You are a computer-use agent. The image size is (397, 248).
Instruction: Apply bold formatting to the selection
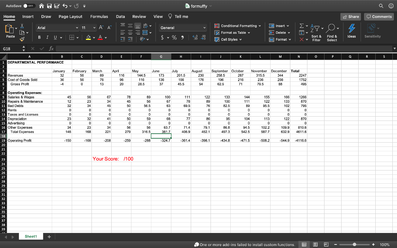click(40, 37)
